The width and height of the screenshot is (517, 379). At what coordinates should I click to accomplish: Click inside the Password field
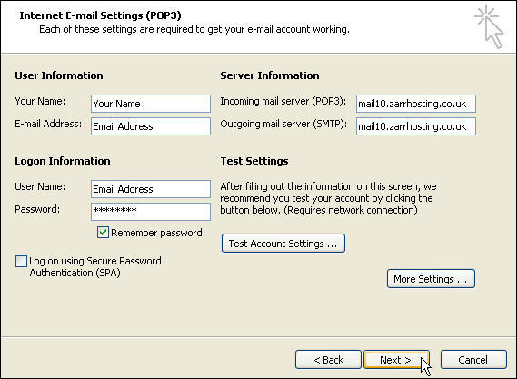click(151, 212)
